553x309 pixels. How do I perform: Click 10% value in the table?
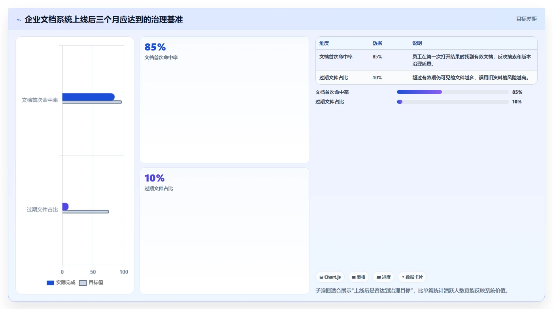[377, 78]
